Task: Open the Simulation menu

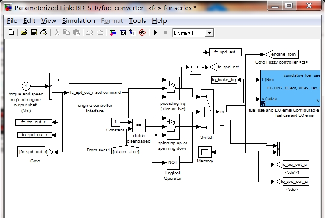Action: click(x=78, y=21)
